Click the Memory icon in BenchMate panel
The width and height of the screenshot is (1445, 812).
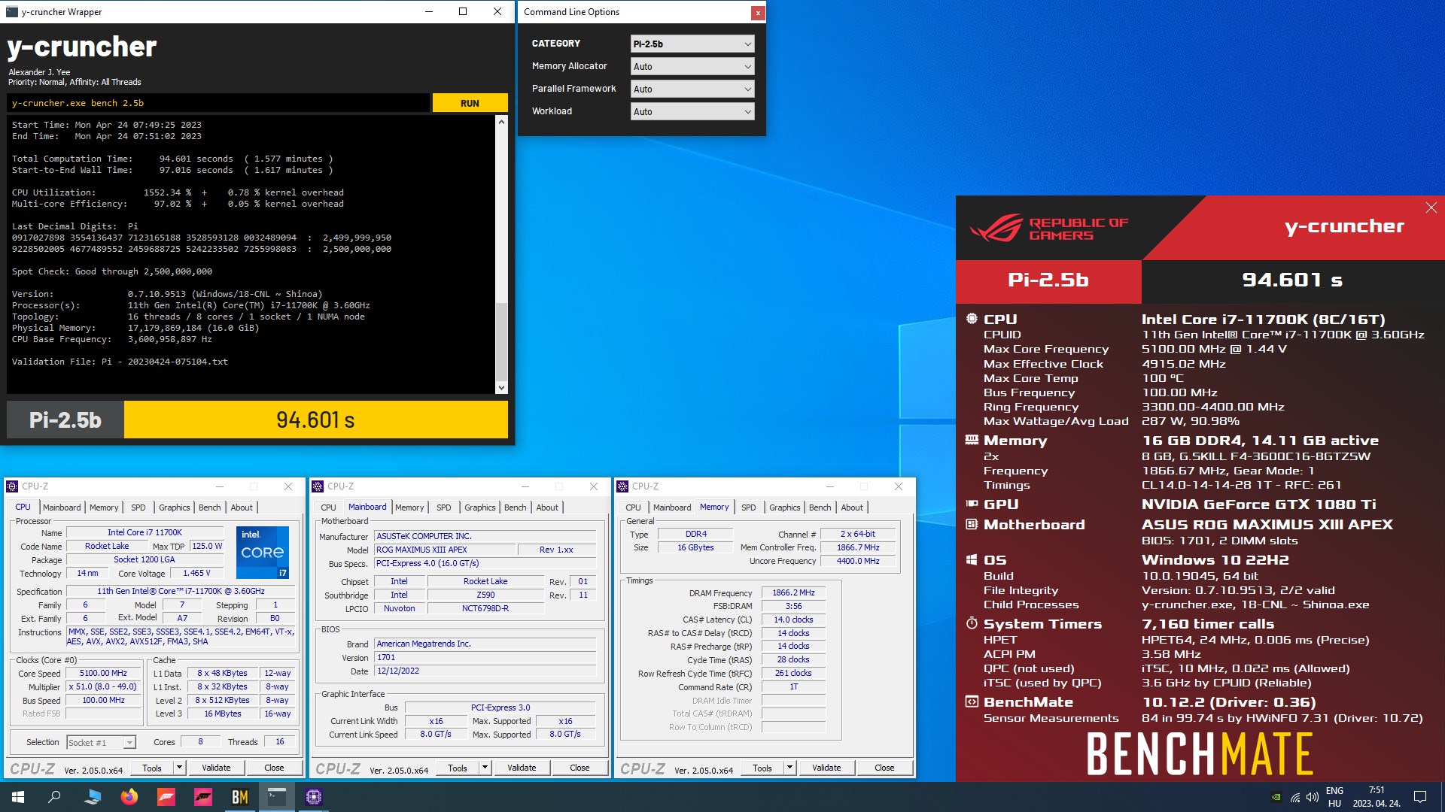[972, 440]
